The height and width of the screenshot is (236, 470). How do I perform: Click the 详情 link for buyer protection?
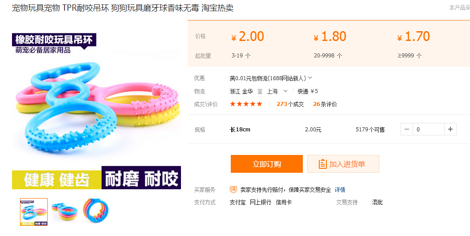point(340,190)
